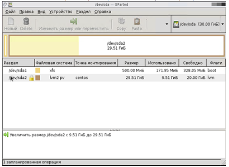Sort by the Файловая система column header
Screen dimensions: 229x167
click(x=55, y=63)
